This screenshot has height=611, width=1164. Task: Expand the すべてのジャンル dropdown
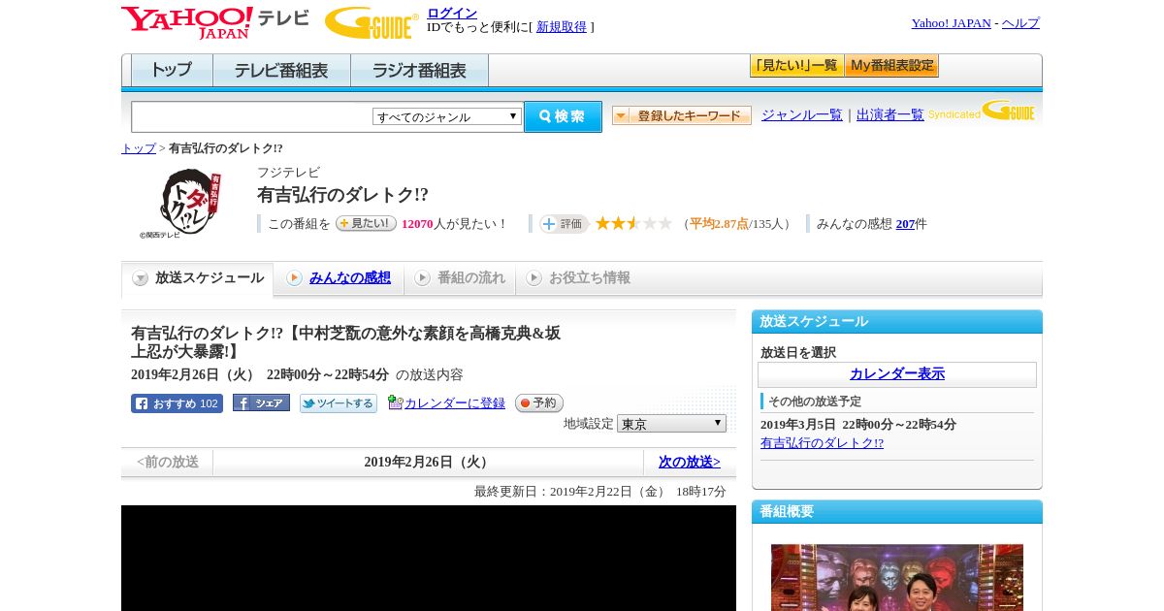447,116
